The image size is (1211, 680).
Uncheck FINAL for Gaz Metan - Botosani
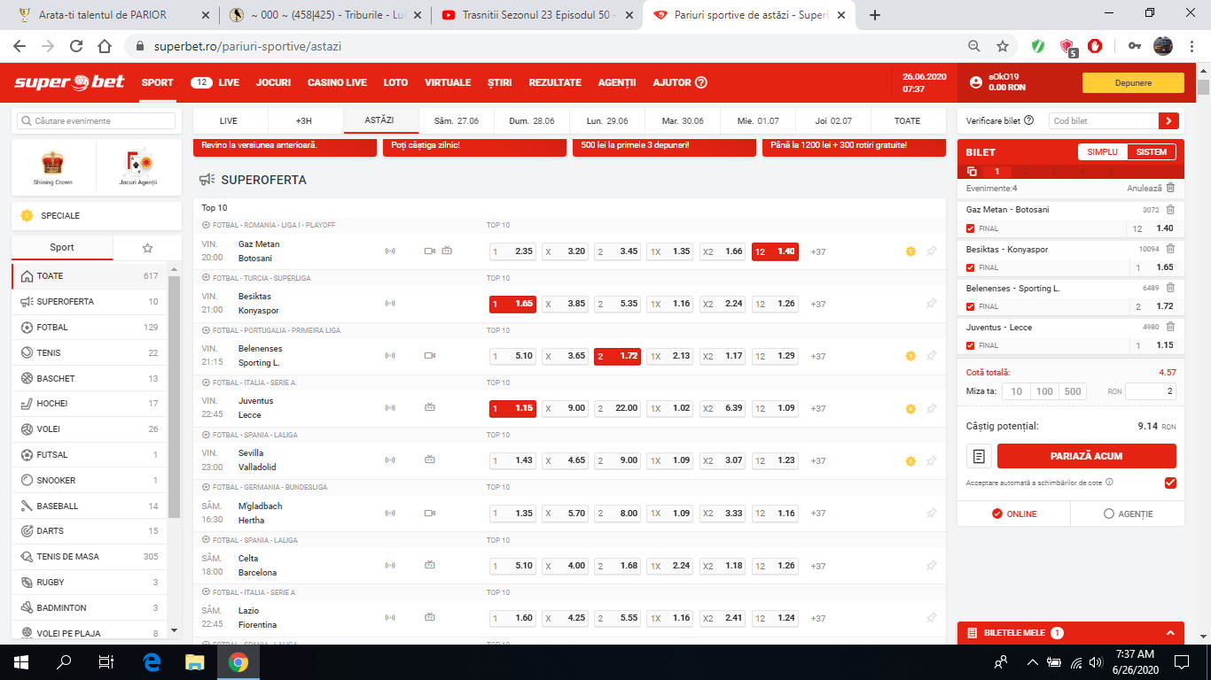(x=971, y=228)
